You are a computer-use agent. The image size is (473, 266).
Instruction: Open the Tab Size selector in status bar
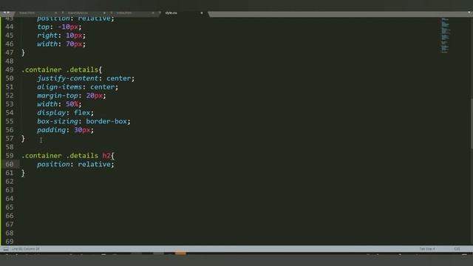(427, 249)
